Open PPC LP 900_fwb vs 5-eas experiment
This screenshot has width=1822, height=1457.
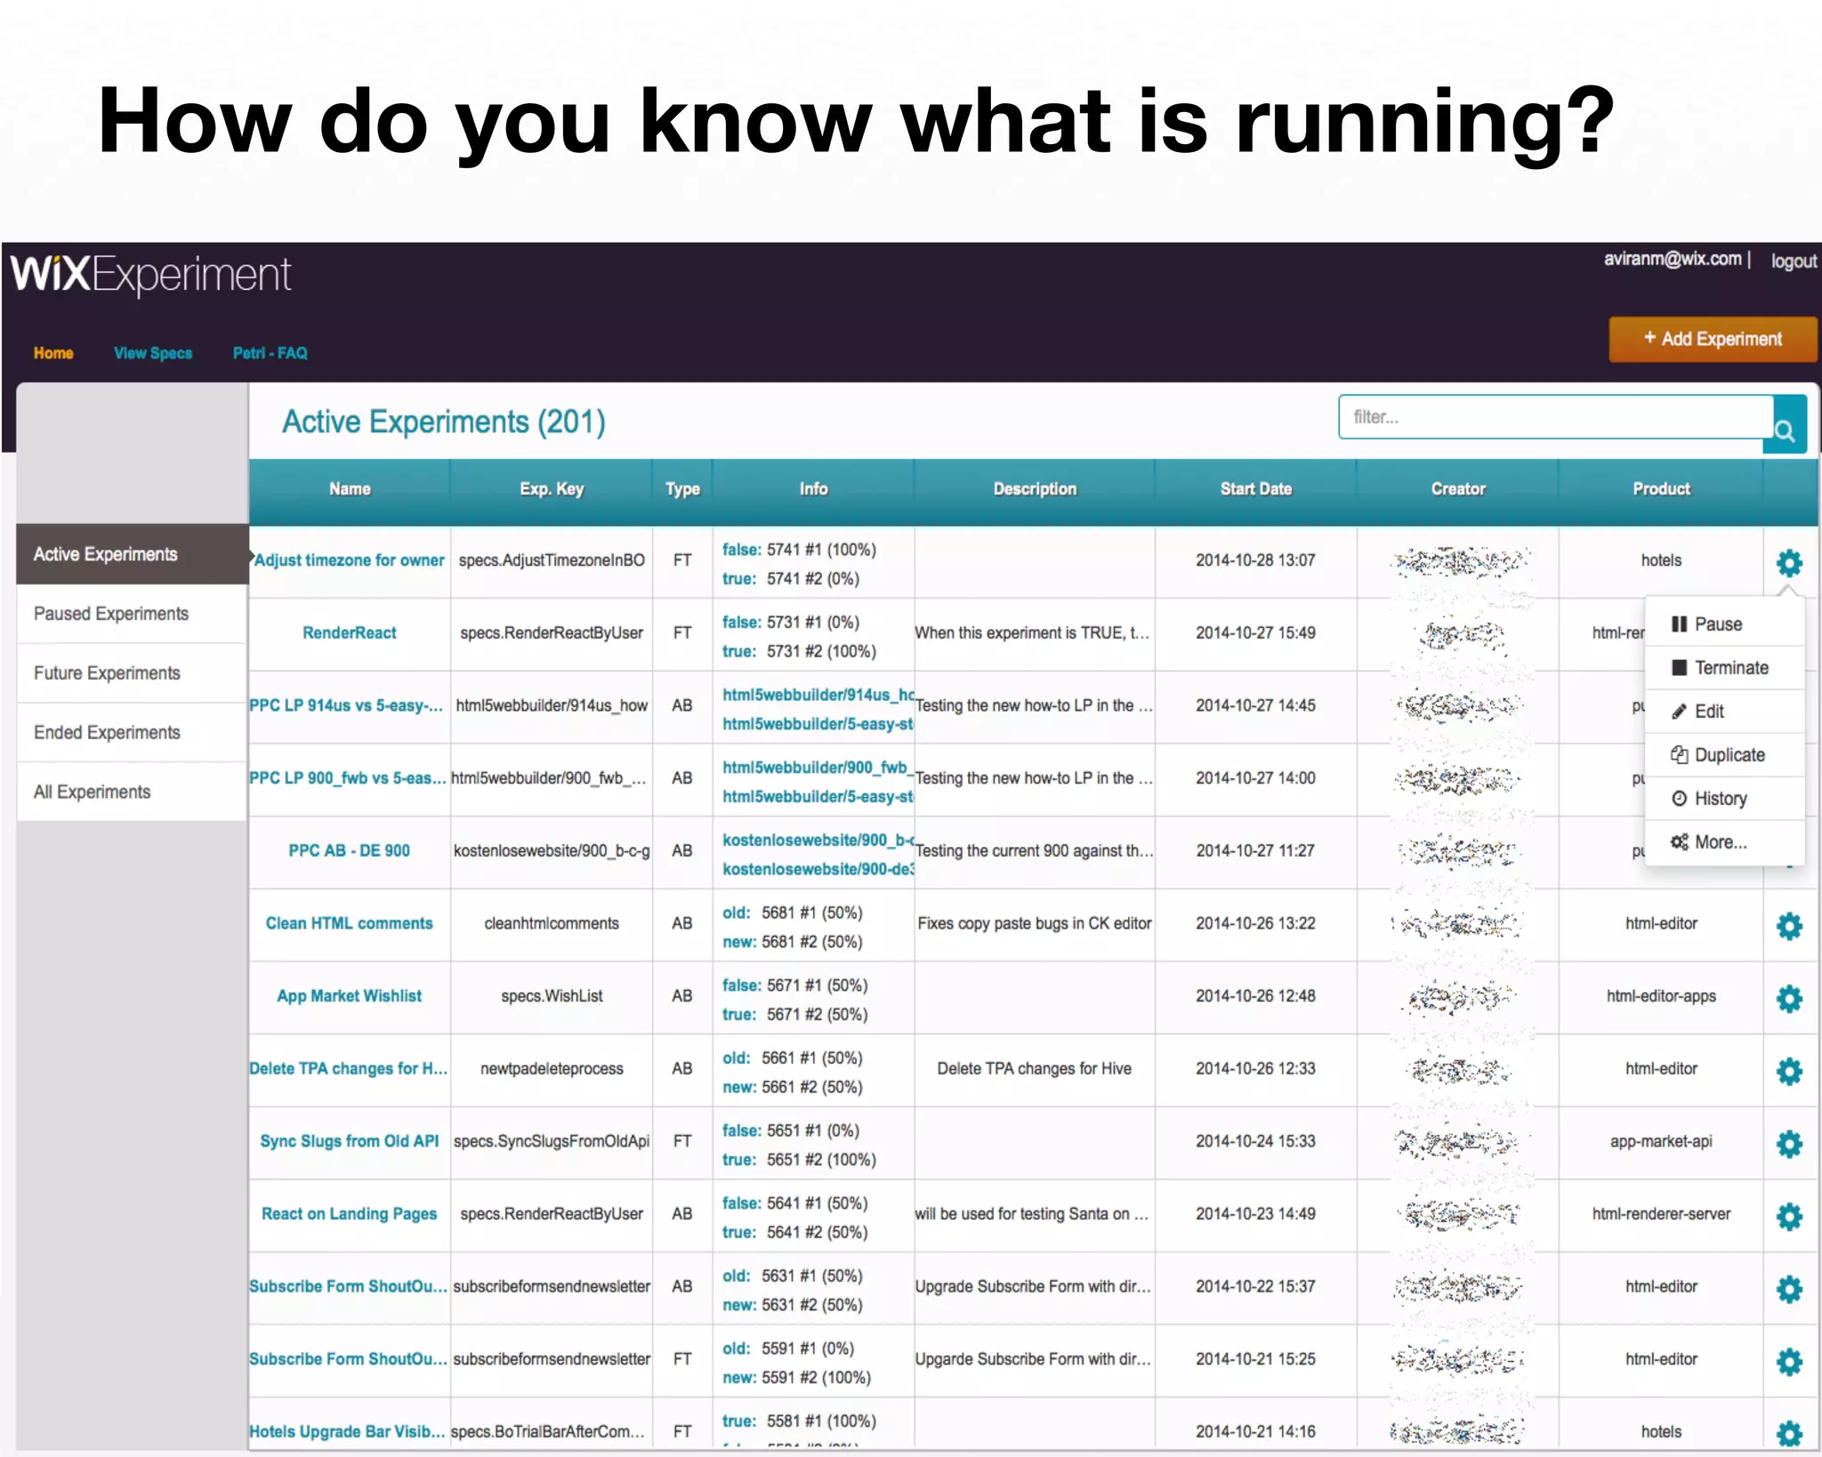(x=348, y=778)
